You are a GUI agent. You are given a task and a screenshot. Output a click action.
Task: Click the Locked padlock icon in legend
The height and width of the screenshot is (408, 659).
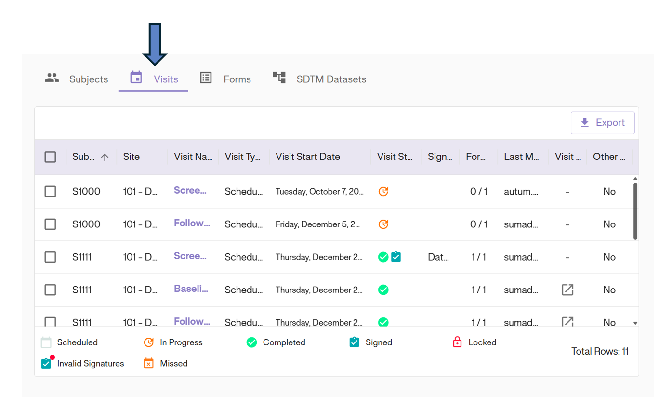pyautogui.click(x=457, y=342)
